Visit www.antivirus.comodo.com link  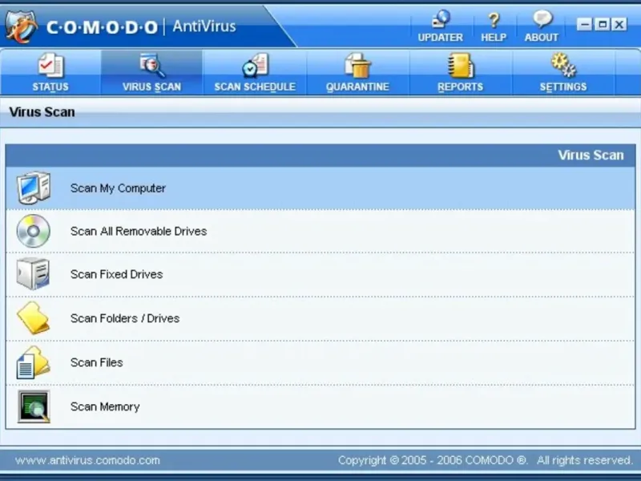point(87,460)
